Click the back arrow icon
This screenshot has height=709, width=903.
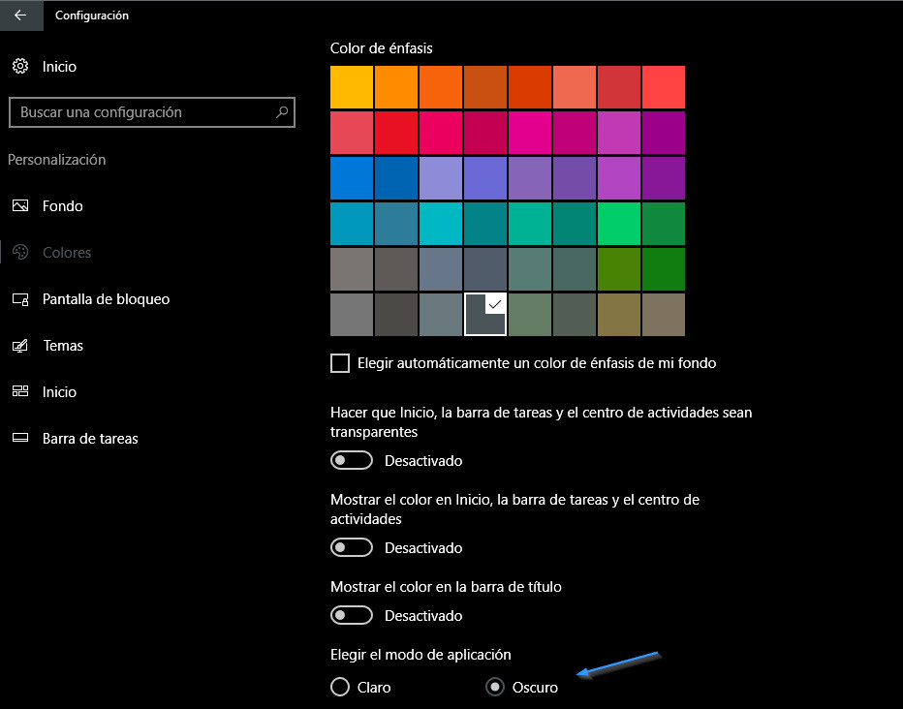click(20, 15)
